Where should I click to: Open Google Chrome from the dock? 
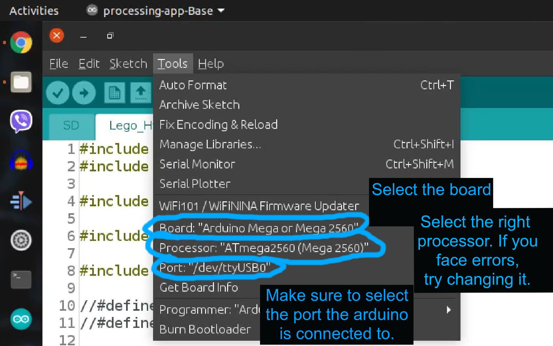(21, 43)
